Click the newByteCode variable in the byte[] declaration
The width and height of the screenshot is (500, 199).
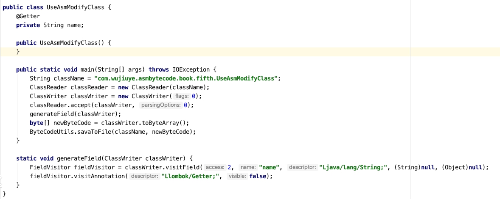pyautogui.click(x=72, y=123)
